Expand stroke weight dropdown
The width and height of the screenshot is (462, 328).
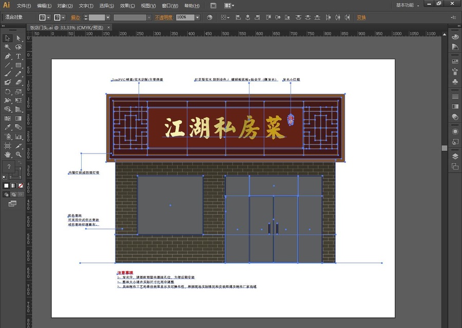click(108, 17)
